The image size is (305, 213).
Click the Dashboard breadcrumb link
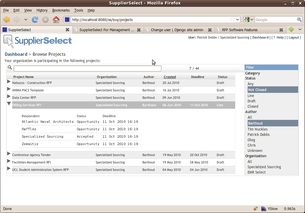point(16,54)
